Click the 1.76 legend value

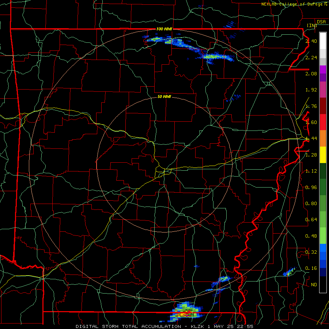pos(311,106)
